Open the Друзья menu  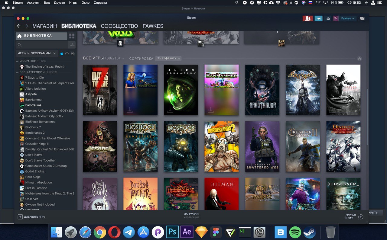[x=59, y=2]
